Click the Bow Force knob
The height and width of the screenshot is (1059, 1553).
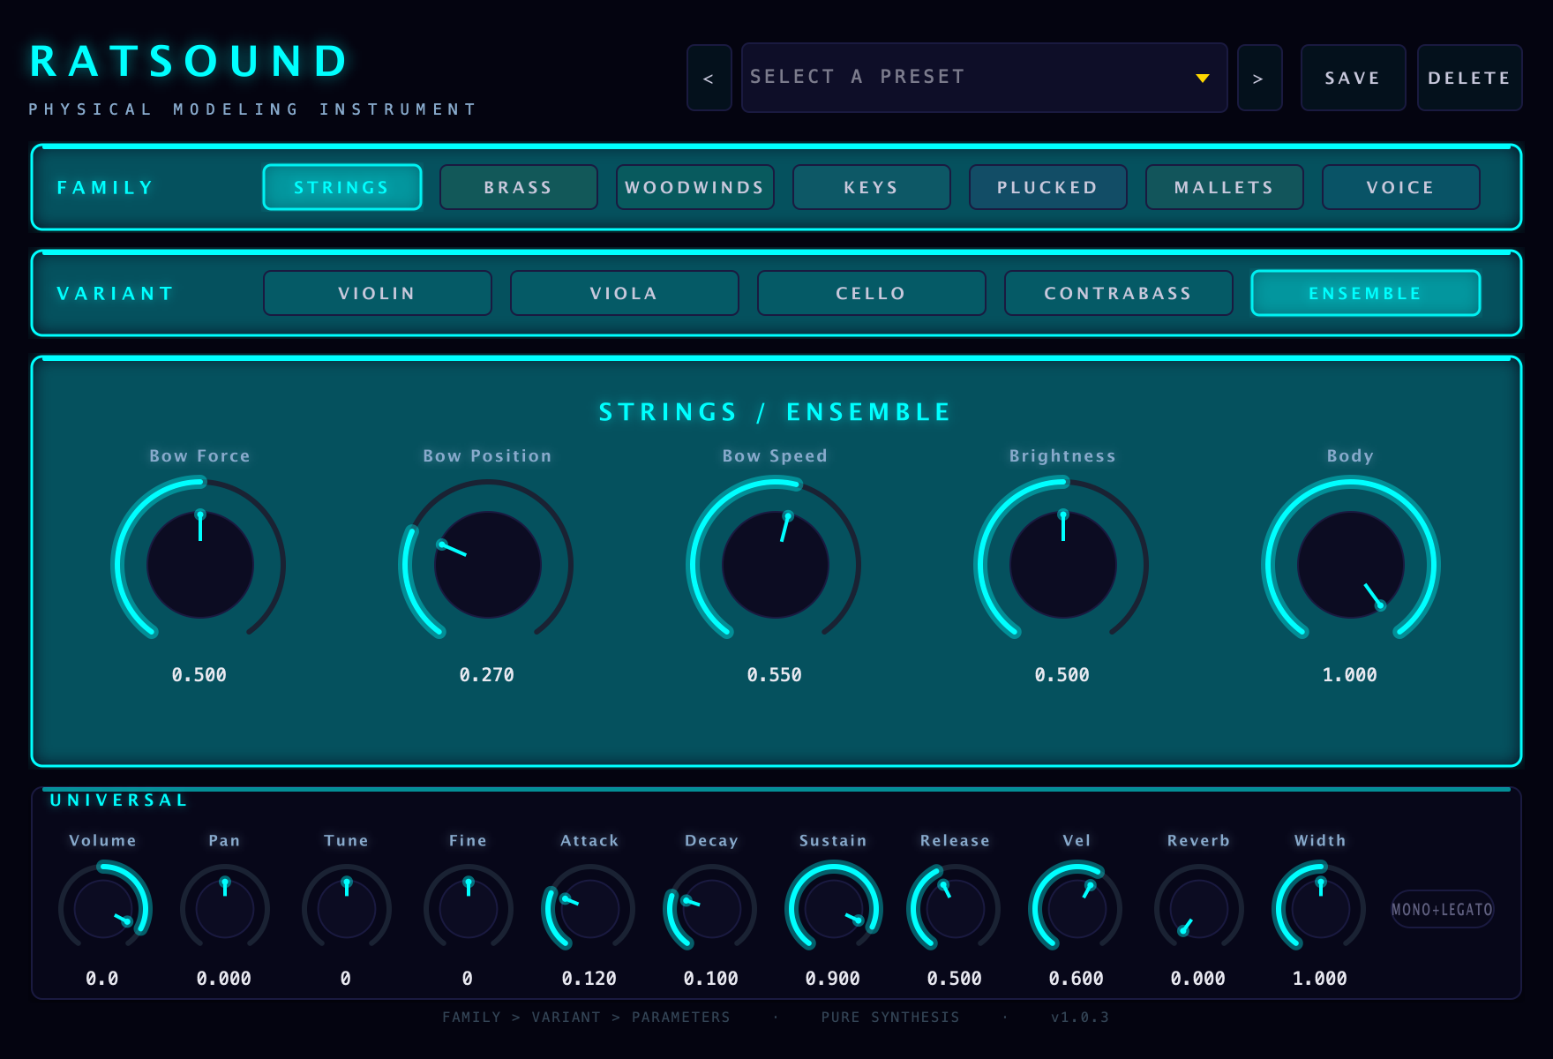pyautogui.click(x=200, y=565)
